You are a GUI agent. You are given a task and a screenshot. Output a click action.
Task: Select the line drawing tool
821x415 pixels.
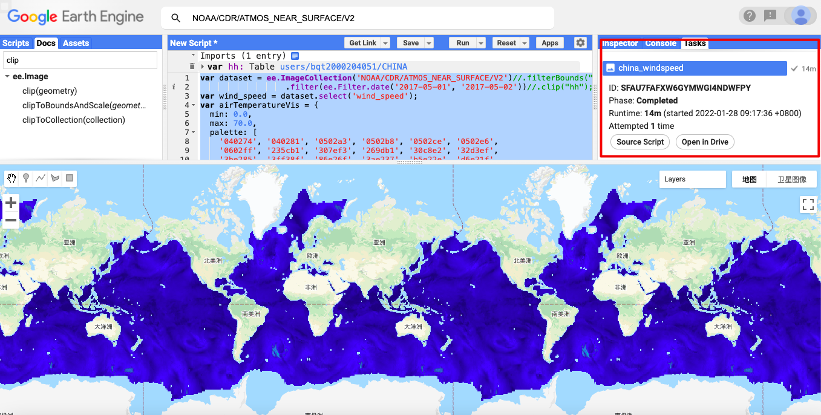[39, 178]
